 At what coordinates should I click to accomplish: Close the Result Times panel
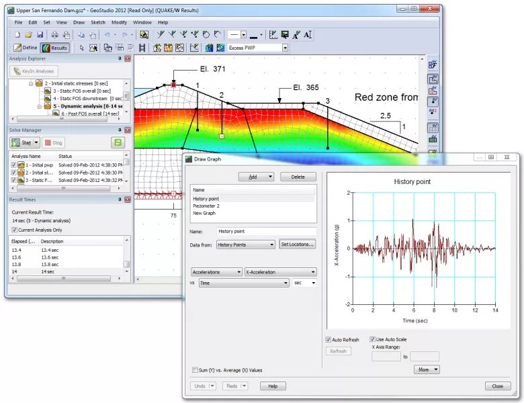[x=128, y=199]
